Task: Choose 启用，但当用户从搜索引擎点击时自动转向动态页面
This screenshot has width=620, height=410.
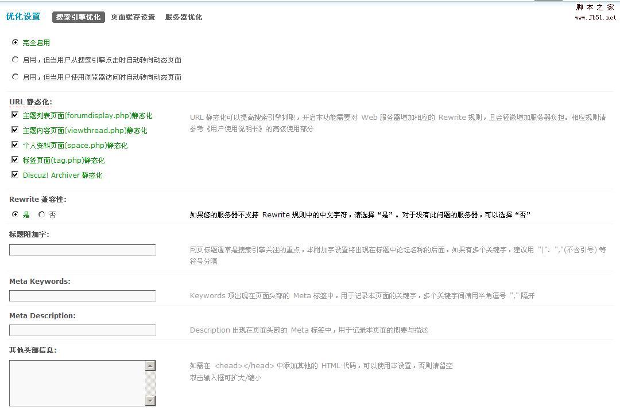Action: click(15, 60)
